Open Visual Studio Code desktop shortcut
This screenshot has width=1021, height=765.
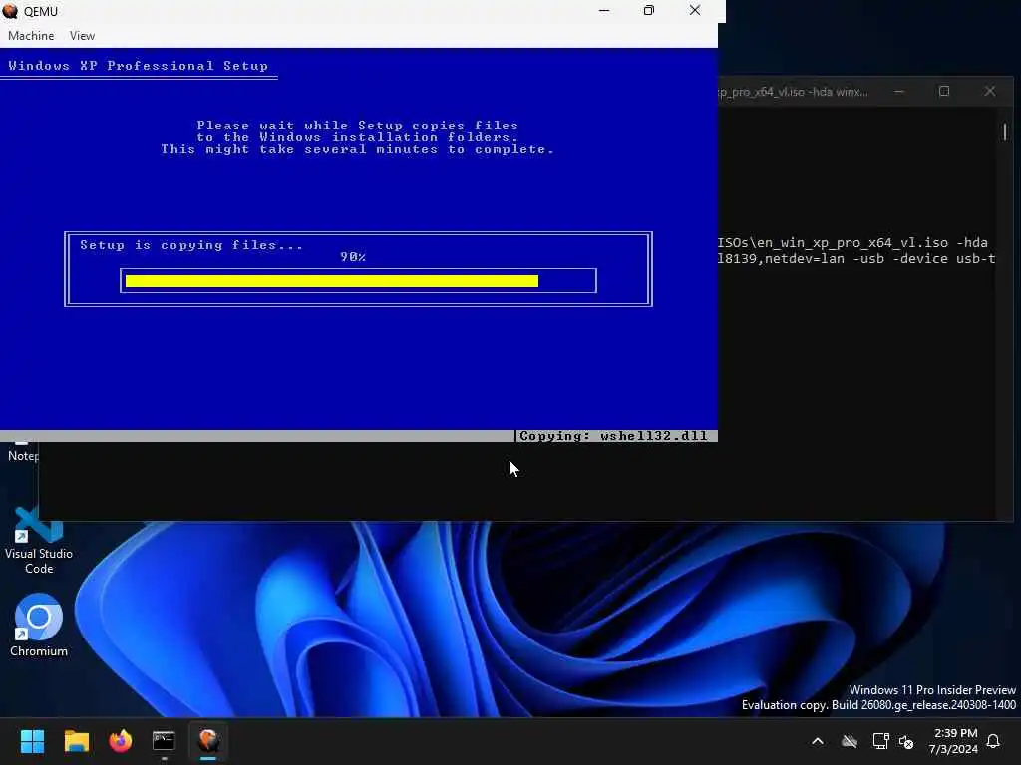39,541
